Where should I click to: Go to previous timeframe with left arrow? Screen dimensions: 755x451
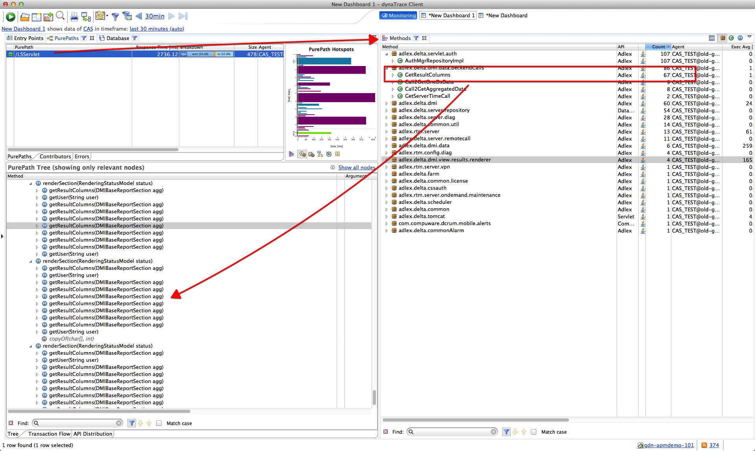point(138,16)
